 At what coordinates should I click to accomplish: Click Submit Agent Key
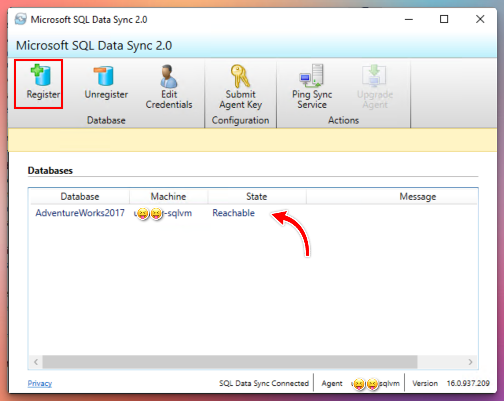point(240,86)
